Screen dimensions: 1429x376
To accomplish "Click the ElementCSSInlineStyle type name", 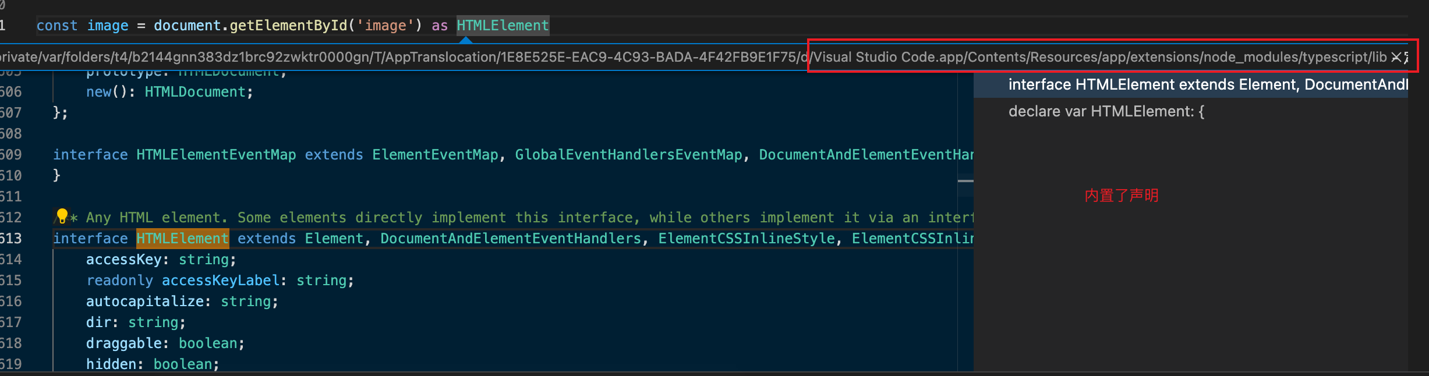I will pyautogui.click(x=747, y=238).
